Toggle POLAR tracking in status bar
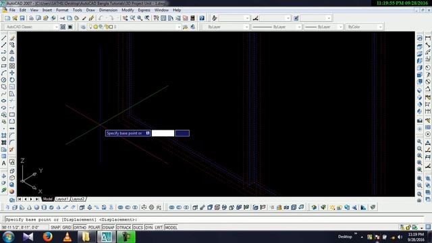The image size is (432, 243). point(94,227)
